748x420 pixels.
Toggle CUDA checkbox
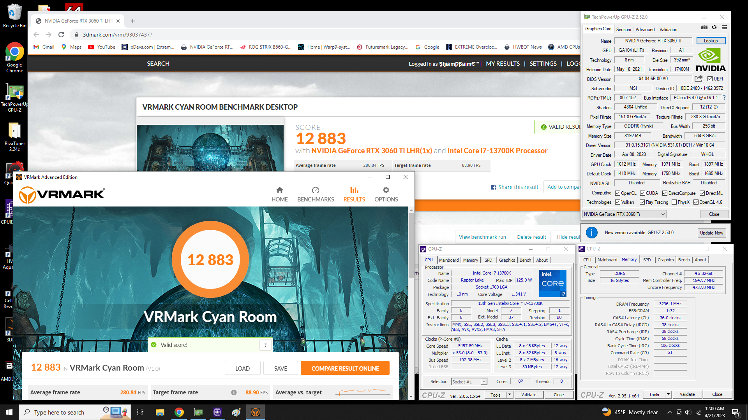click(642, 193)
